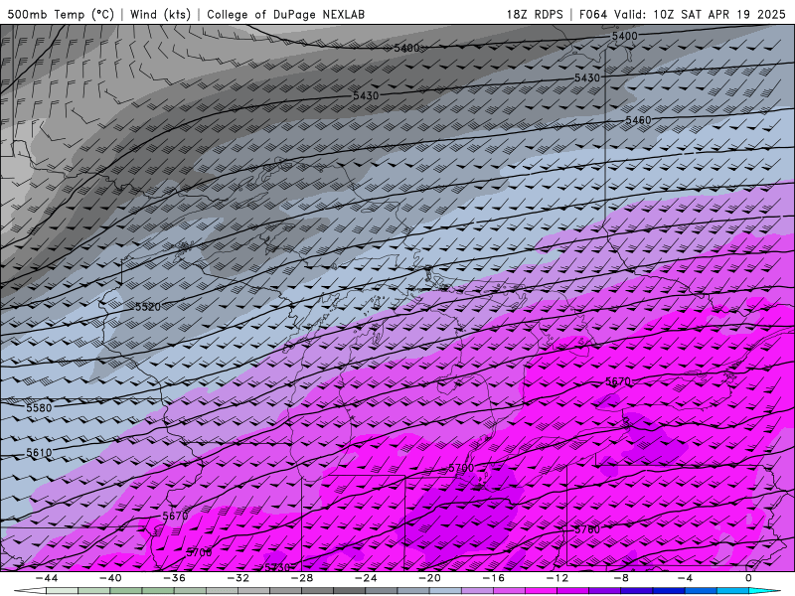Select the "18Z RDPS" model run label
This screenshot has height=596, width=795.
(535, 14)
